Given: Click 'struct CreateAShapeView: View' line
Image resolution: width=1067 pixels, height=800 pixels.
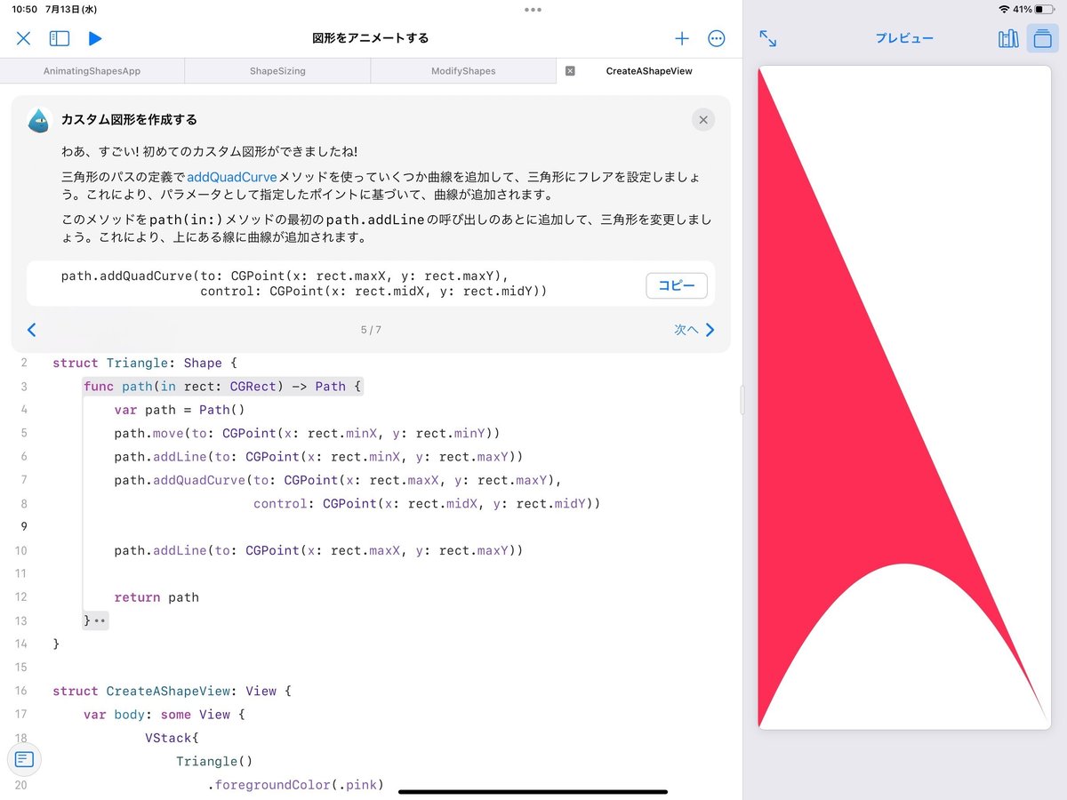Looking at the screenshot, I should pyautogui.click(x=172, y=691).
